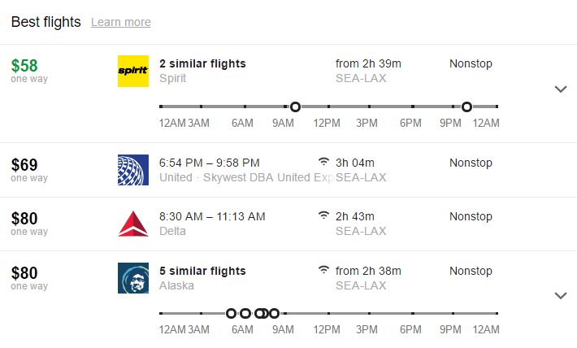Select Spirit evening flight marker near 9PM
The image size is (577, 348).
(x=466, y=107)
